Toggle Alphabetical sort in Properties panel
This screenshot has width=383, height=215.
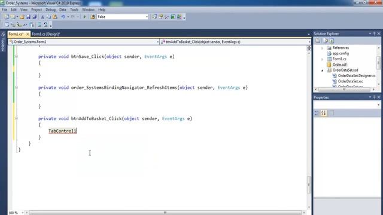coord(324,113)
